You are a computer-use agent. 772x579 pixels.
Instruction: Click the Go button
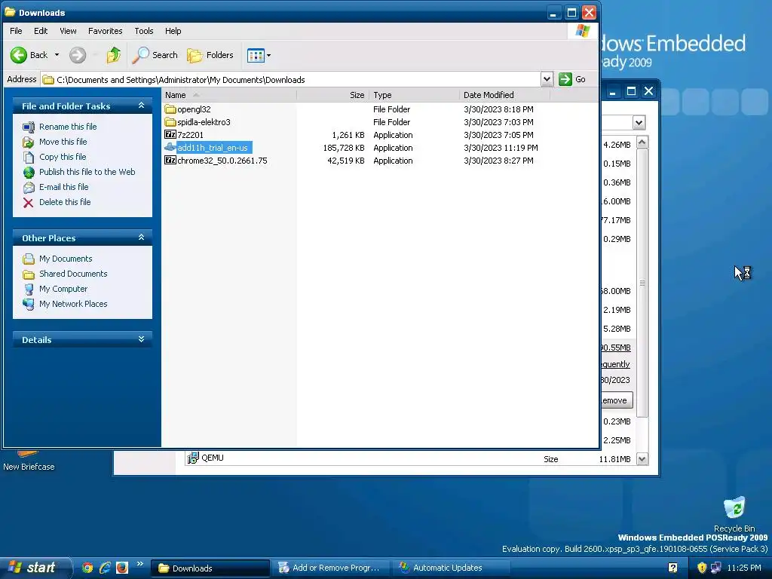pyautogui.click(x=572, y=79)
